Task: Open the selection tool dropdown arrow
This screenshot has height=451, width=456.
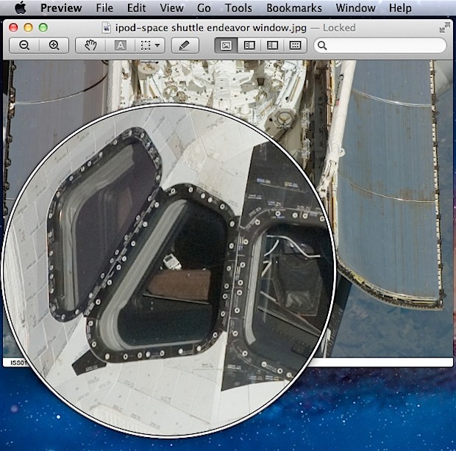Action: [x=157, y=46]
